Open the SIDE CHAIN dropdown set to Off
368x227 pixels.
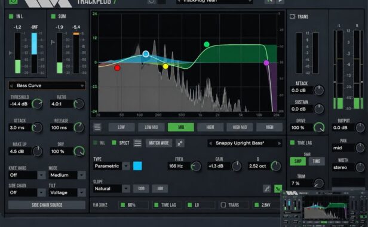click(41, 192)
